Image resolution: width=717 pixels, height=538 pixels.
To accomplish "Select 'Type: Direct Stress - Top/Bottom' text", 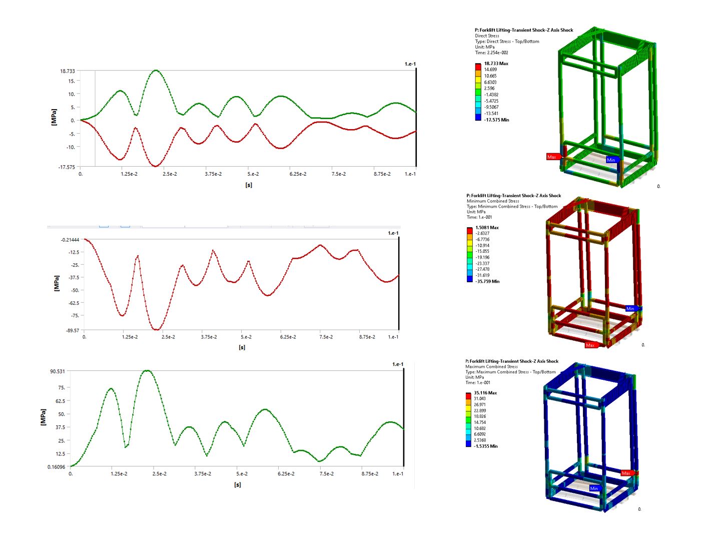I will coord(507,42).
